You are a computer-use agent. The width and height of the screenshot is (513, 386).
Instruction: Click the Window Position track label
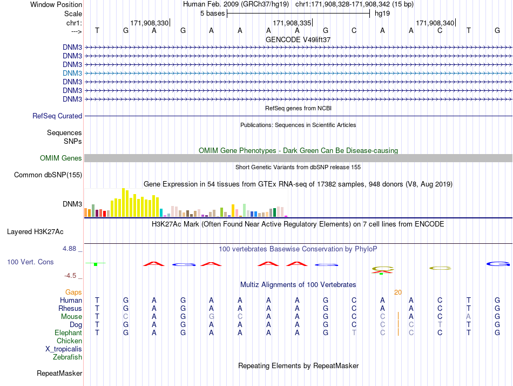(56, 4)
